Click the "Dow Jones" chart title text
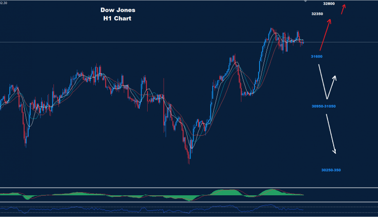Screen dimensions: 378x217 [117, 10]
